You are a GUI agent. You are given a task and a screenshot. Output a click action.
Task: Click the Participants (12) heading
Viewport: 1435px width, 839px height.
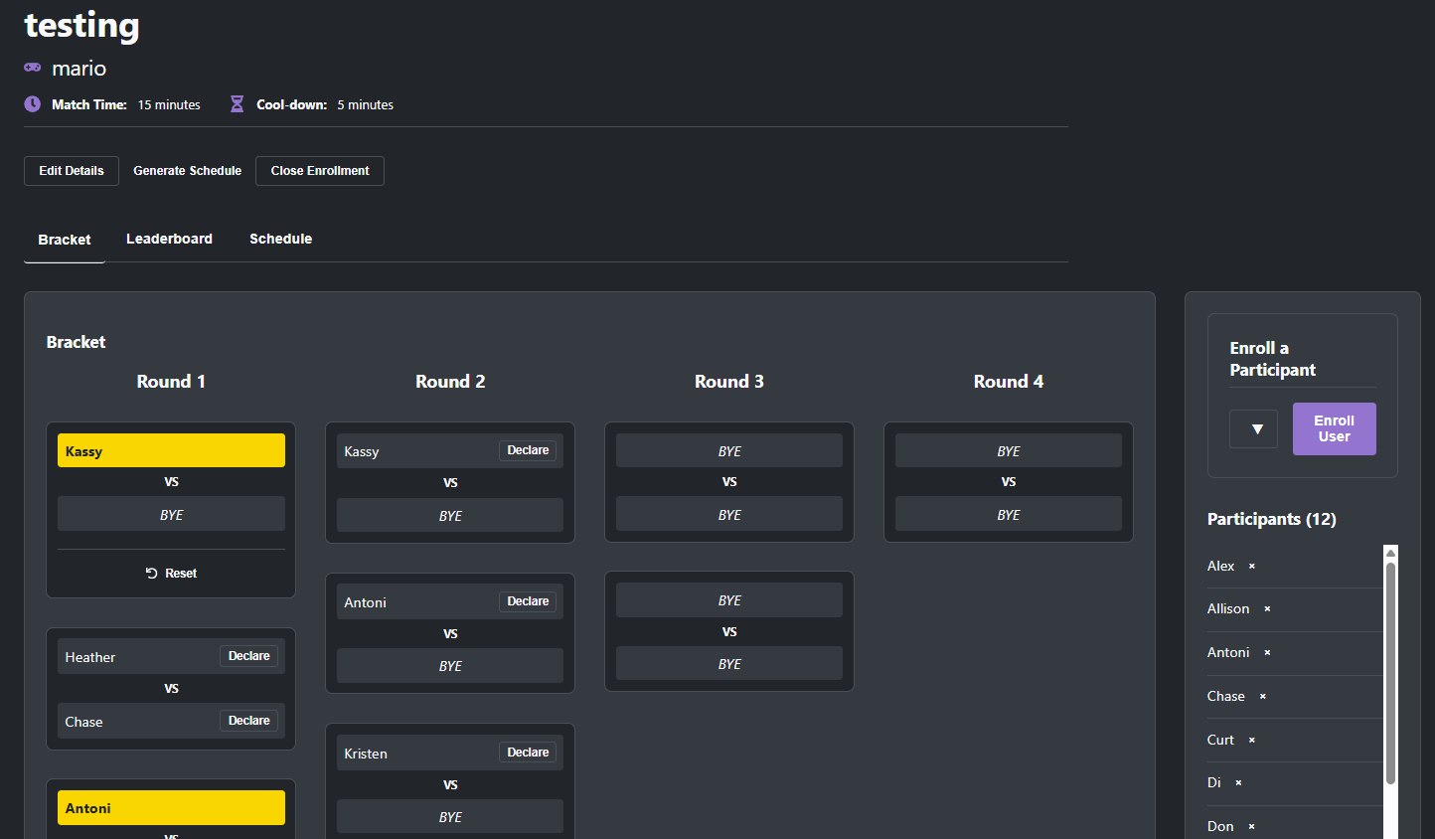[1272, 519]
